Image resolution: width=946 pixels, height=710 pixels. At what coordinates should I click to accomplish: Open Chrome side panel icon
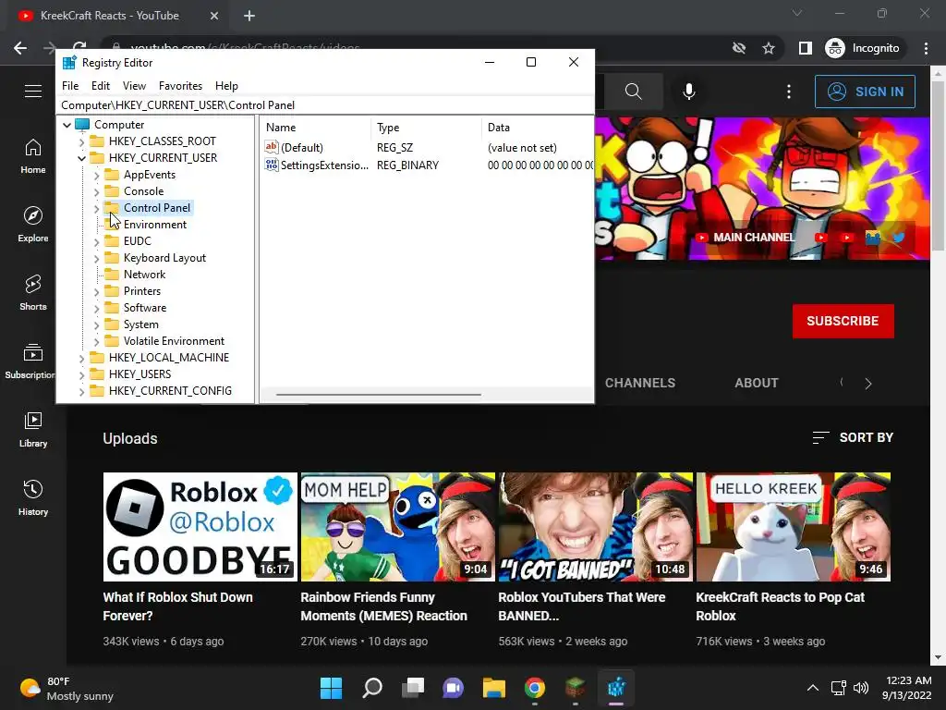pyautogui.click(x=806, y=48)
